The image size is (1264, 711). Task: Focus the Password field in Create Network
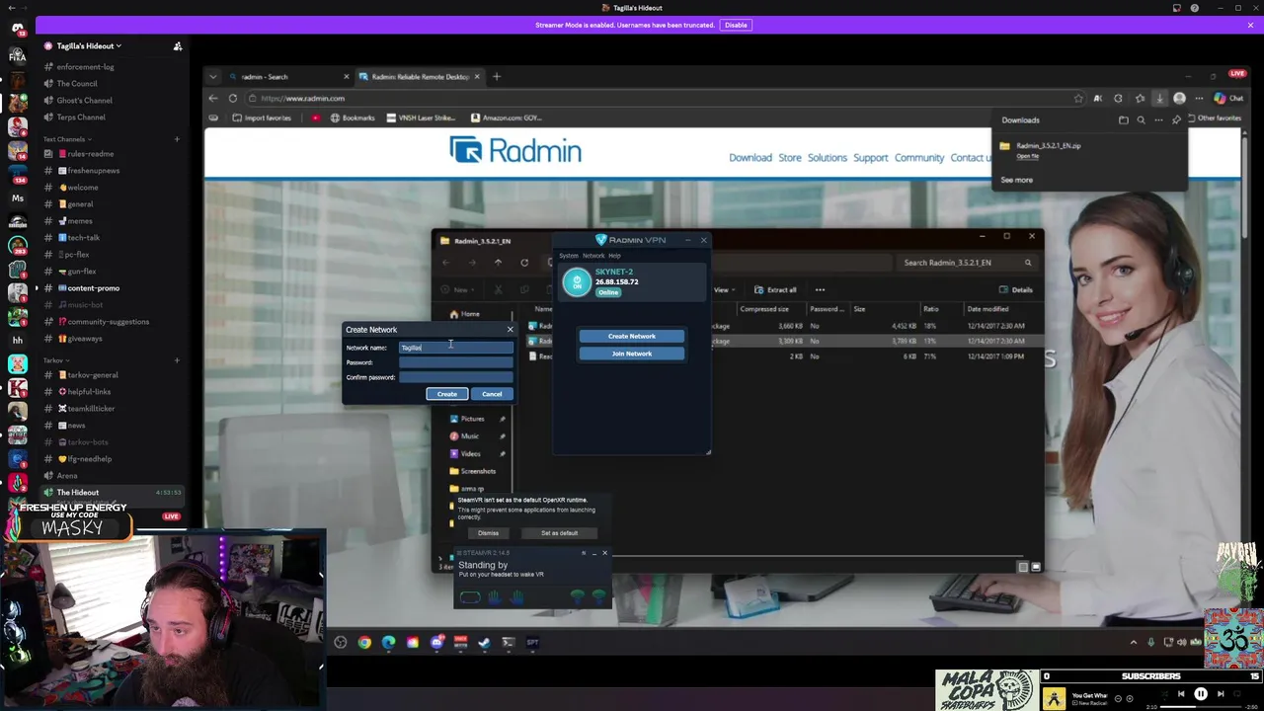456,362
